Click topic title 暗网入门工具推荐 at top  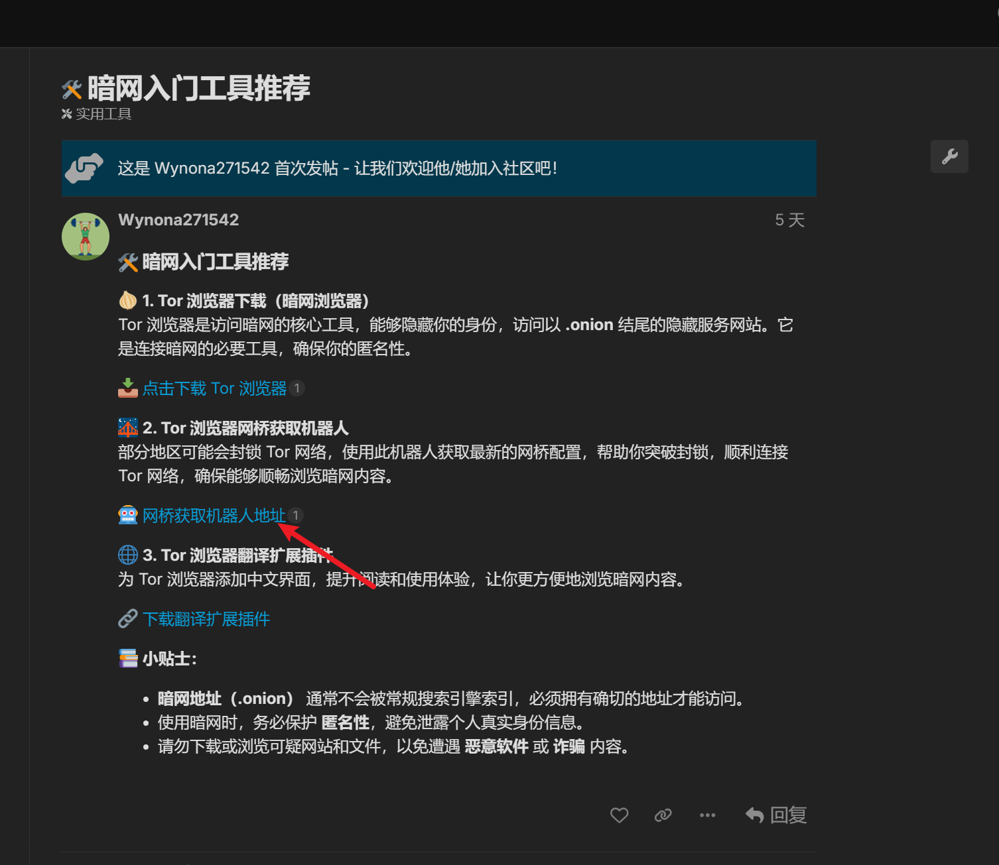(198, 88)
